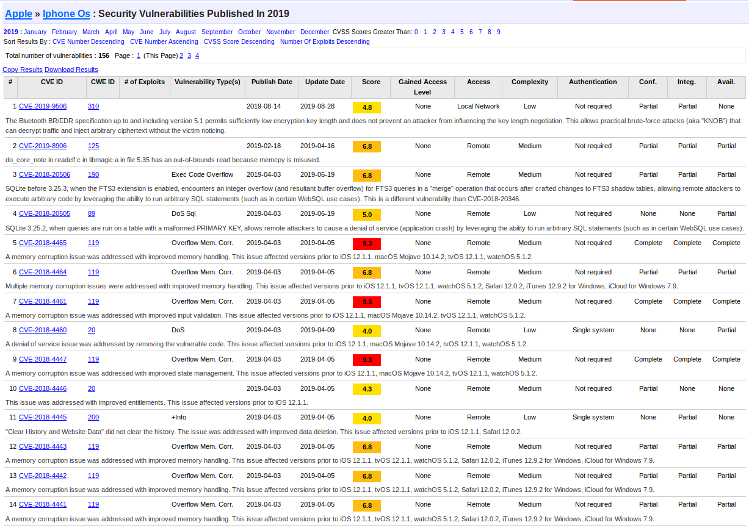Open the CVE-2018-4445 entry
The height and width of the screenshot is (528, 749).
coord(43,417)
